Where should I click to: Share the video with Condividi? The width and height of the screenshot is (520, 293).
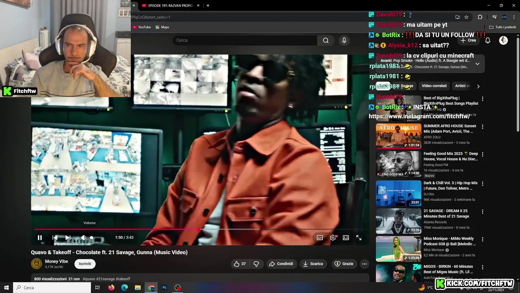pos(282,264)
